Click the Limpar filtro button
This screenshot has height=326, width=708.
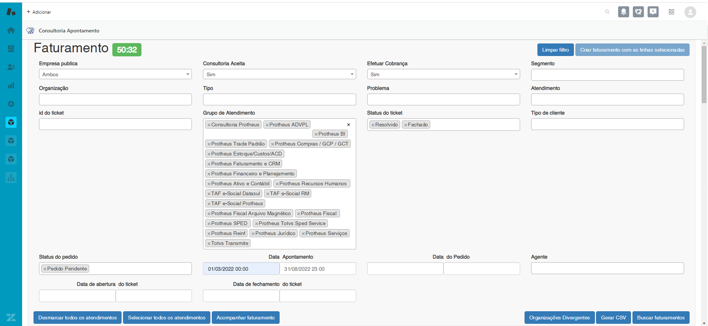(x=555, y=50)
